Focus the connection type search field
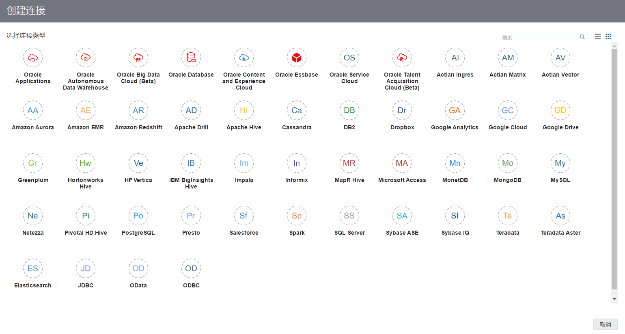625x334 pixels. [543, 37]
